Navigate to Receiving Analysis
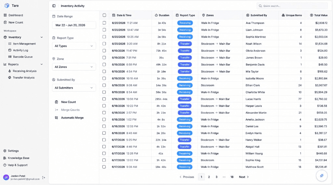This screenshot has height=185, width=333. [25, 71]
